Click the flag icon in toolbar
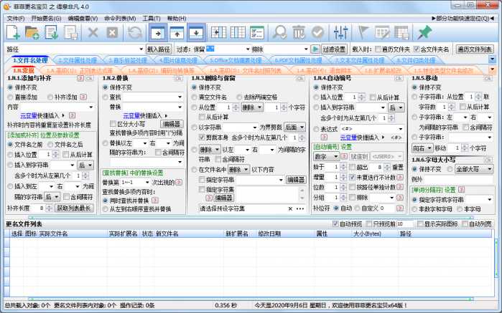 pos(363,32)
